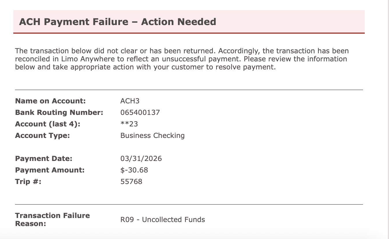
Task: Select the routing number 065400137
Action: tap(140, 113)
